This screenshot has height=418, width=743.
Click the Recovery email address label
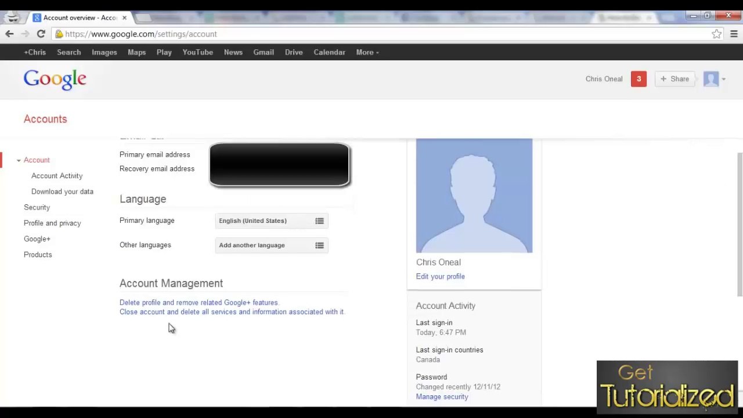157,168
